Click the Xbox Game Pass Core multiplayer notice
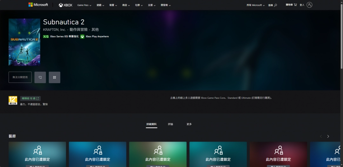Screen dimensions: 343x167 tap(221, 98)
